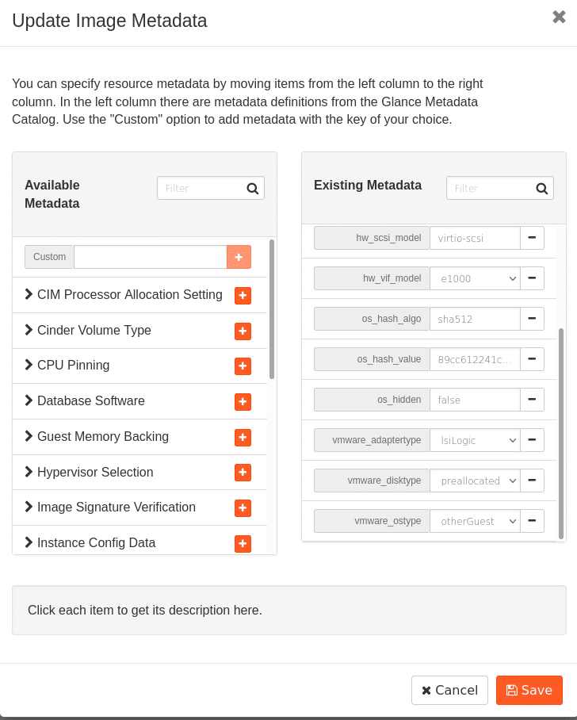Expand Hypervisor Selection category
Screen dimensions: 577x720
pos(29,472)
